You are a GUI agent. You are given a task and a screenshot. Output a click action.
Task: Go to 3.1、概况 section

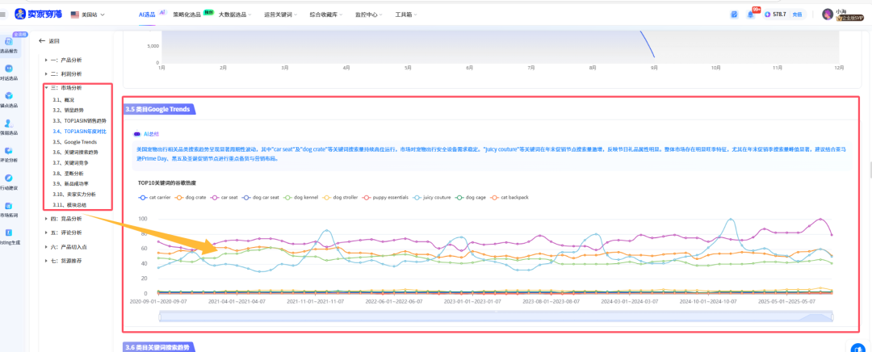tap(63, 99)
